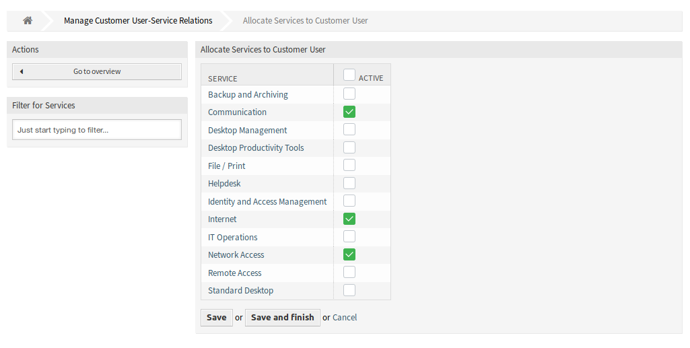This screenshot has height=348, width=690.
Task: Enable the Backup and Archiving checkbox
Action: [x=349, y=94]
